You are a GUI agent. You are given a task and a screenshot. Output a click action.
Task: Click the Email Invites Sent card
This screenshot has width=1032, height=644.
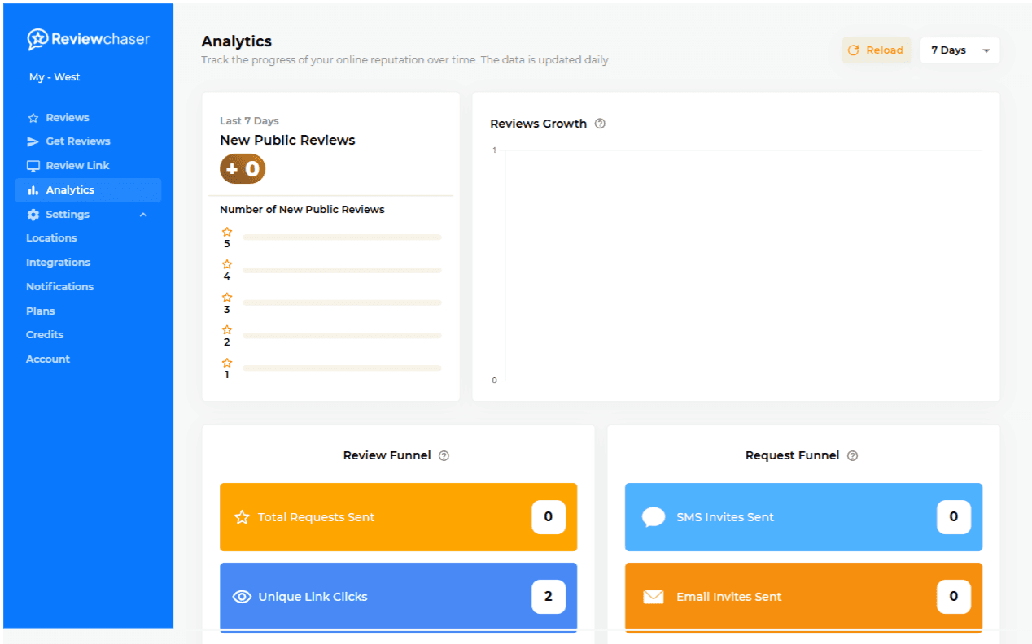pos(803,597)
